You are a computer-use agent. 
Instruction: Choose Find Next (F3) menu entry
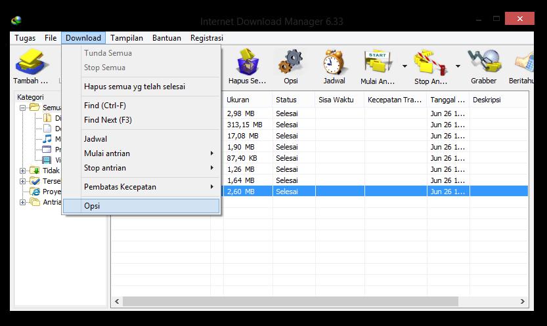pos(141,120)
